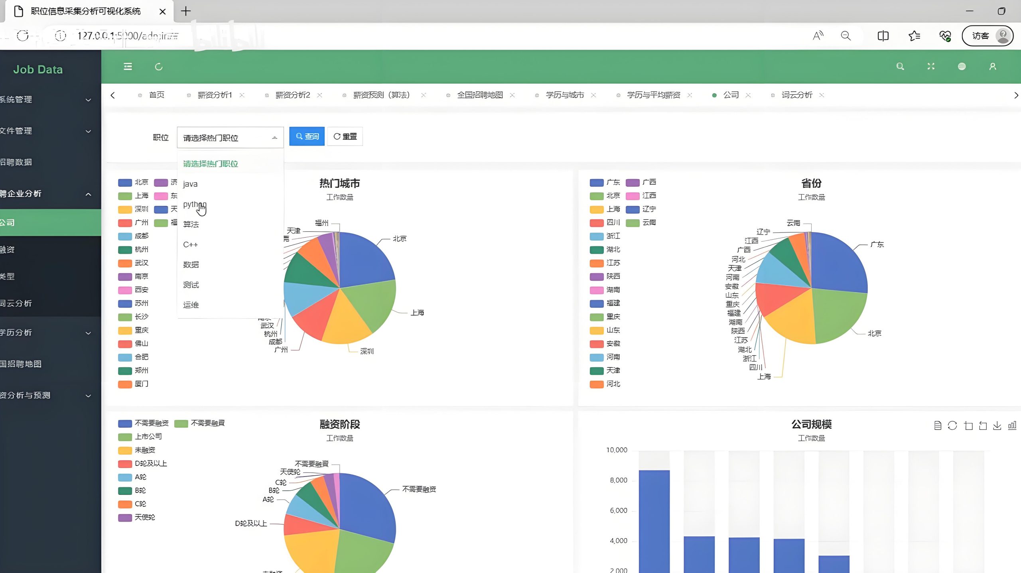Click the user profile icon in header
This screenshot has width=1021, height=573.
(993, 67)
